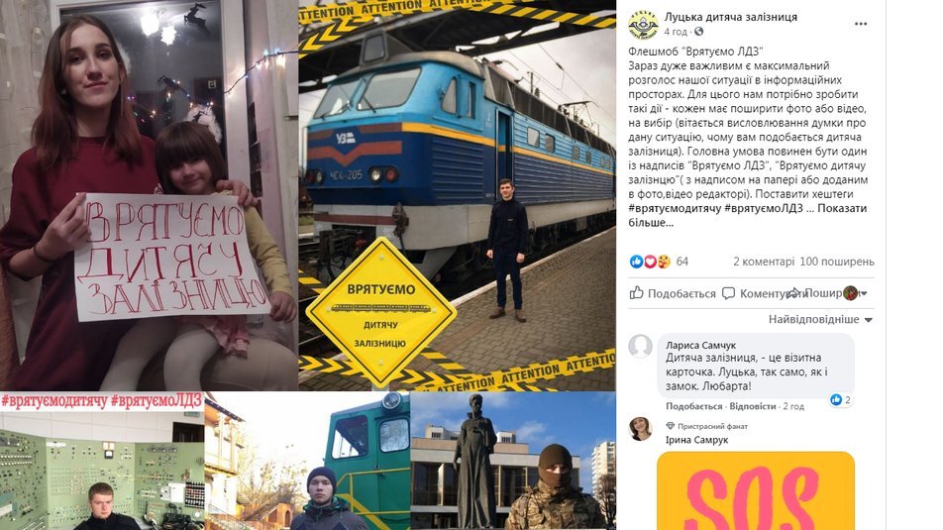
Task: Open the post options three-dots menu
Action: [861, 24]
